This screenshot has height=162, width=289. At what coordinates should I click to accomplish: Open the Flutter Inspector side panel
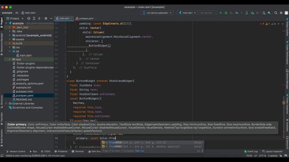tap(287, 104)
